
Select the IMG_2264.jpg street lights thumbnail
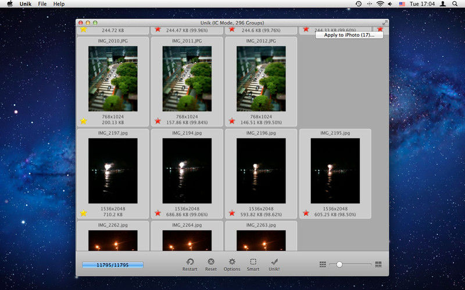click(187, 241)
